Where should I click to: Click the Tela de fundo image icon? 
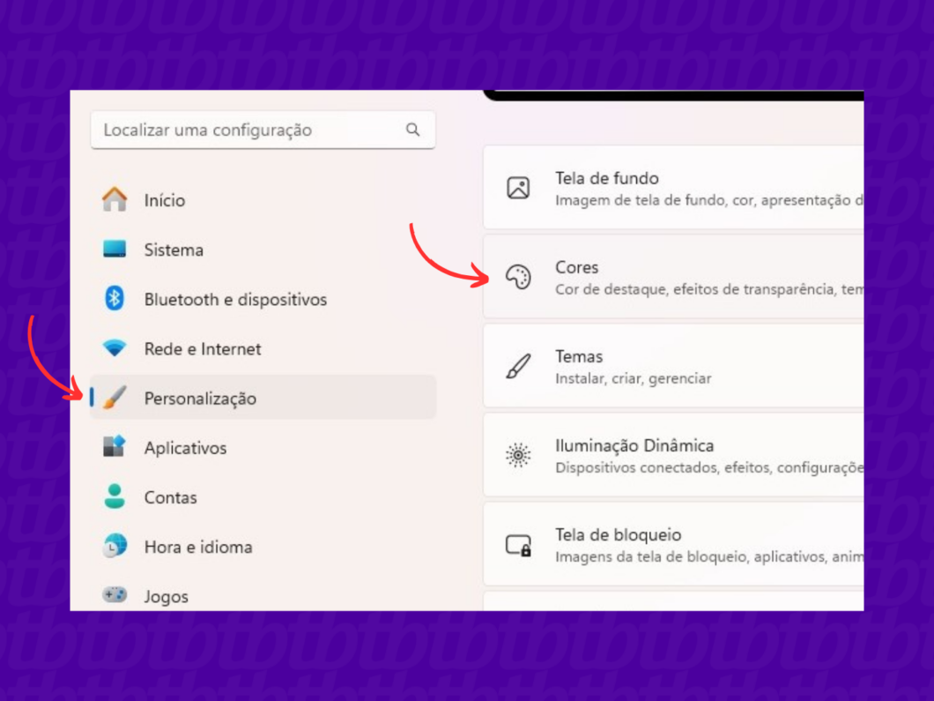[x=519, y=187]
